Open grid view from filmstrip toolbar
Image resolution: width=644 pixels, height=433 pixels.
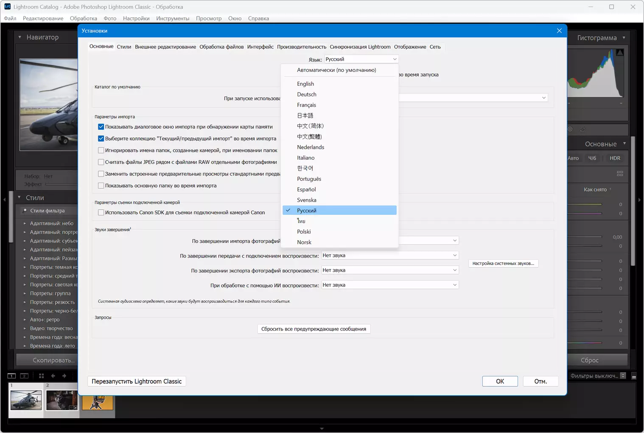[41, 376]
